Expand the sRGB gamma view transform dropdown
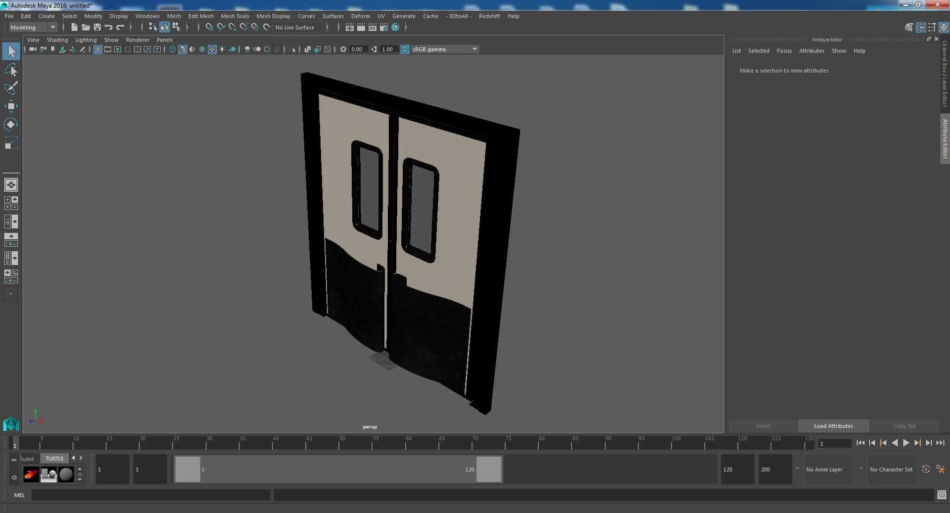 click(474, 49)
